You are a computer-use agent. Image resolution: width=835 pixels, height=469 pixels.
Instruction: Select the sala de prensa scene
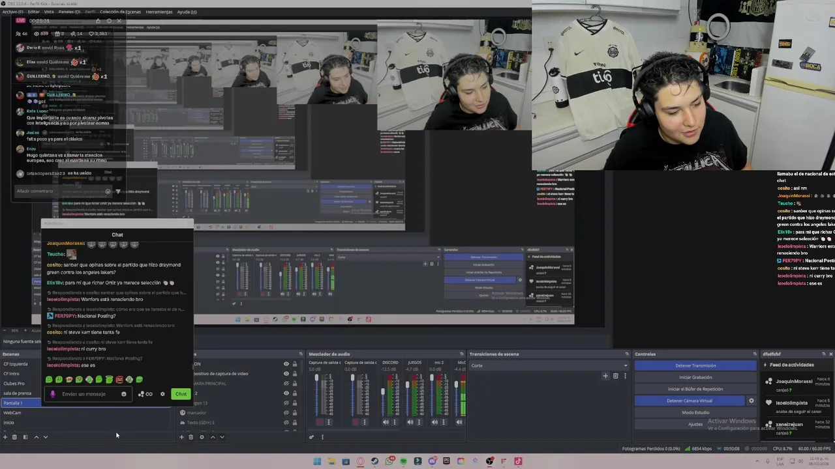[17, 393]
